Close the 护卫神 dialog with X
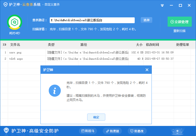 point(147,70)
